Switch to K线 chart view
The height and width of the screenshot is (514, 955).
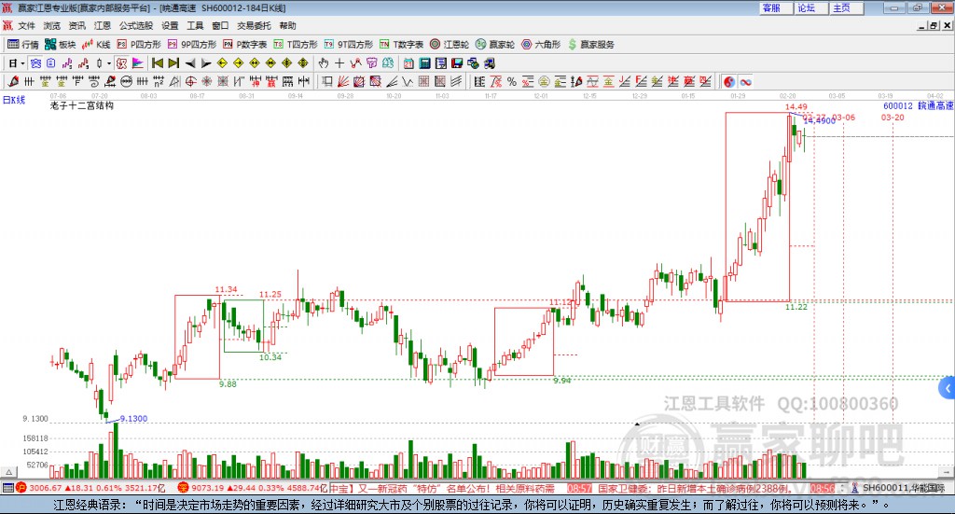(96, 45)
